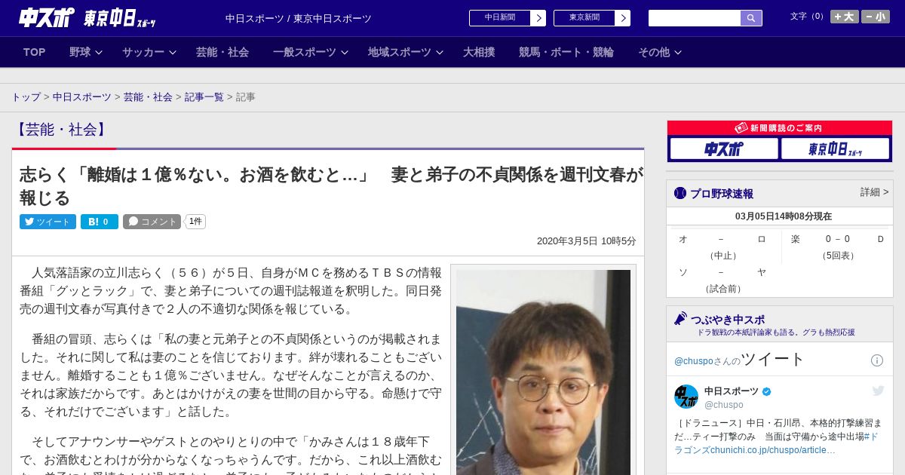Click the 1件 comment count
905x475 pixels.
(x=195, y=222)
